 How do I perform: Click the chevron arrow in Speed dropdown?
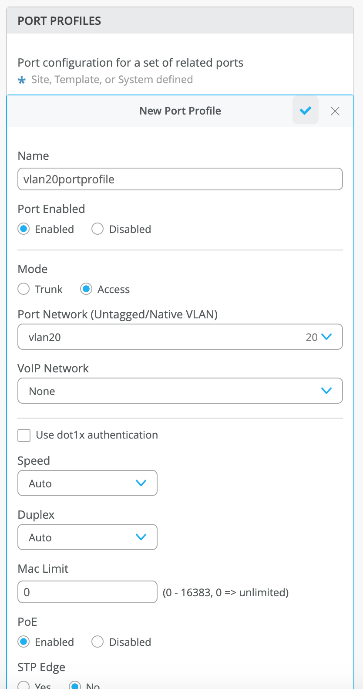(141, 483)
